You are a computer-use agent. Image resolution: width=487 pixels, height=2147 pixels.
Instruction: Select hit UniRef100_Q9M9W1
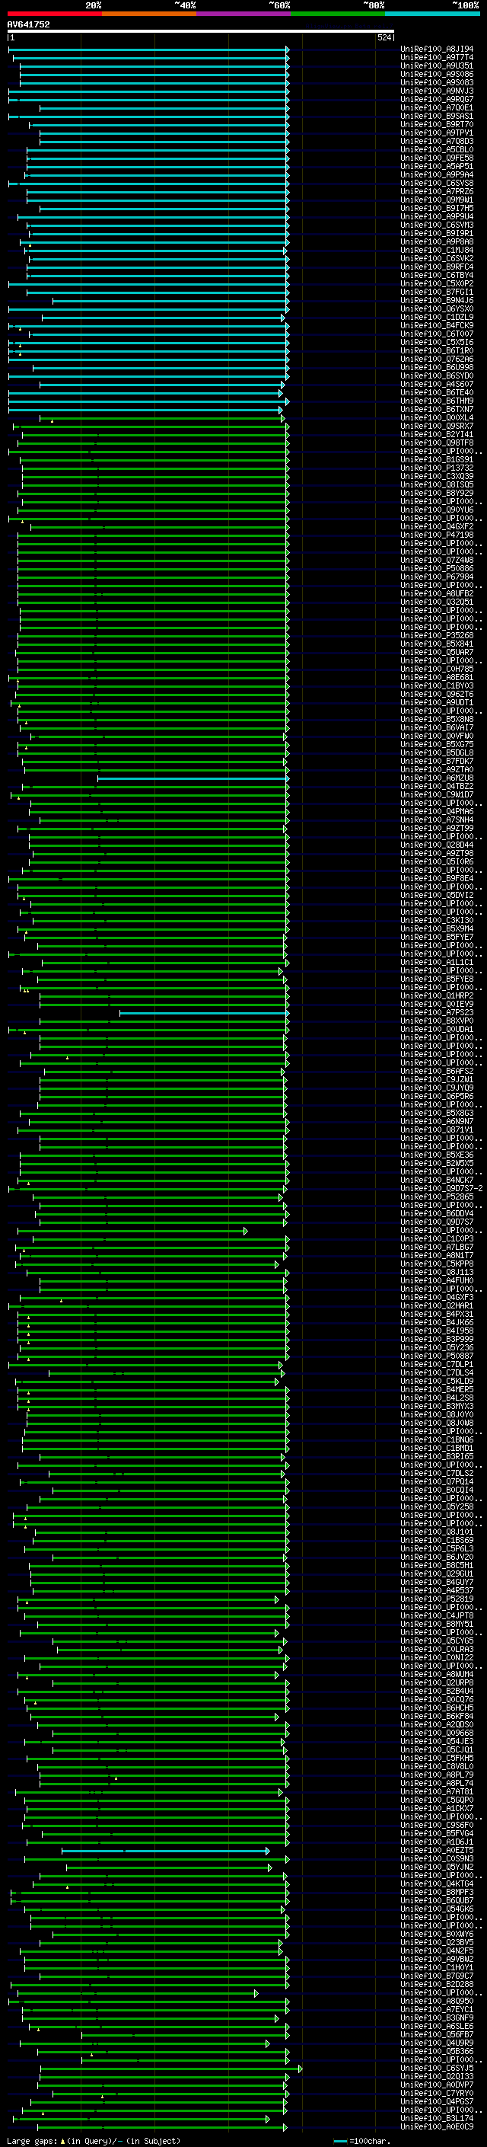click(x=436, y=200)
